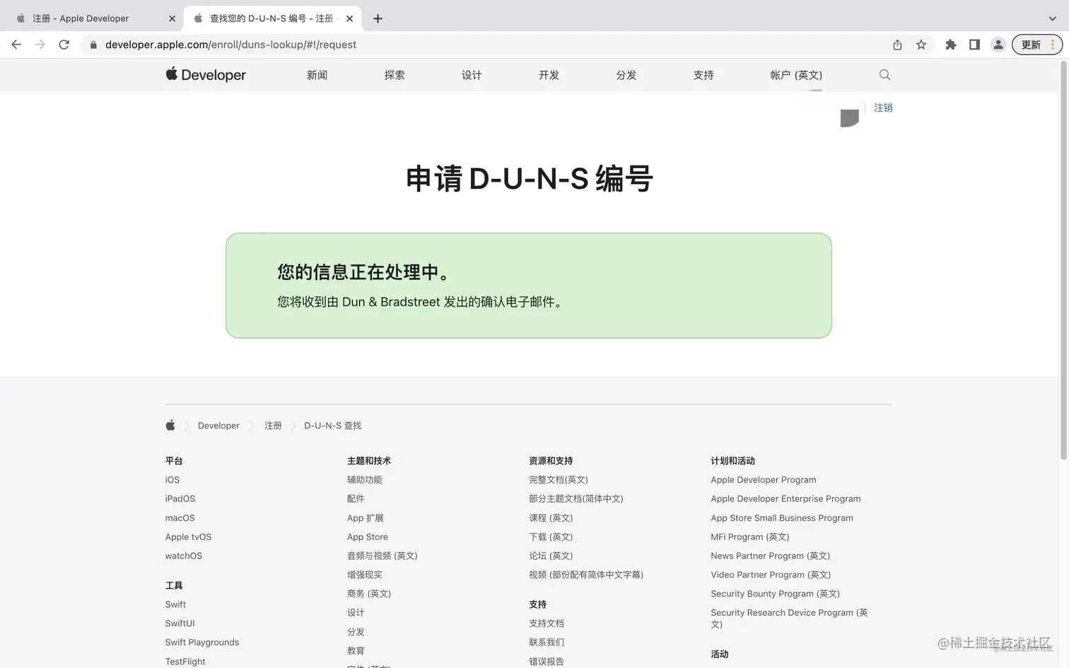The height and width of the screenshot is (668, 1069).
Task: Click the browser forward arrow
Action: click(40, 45)
